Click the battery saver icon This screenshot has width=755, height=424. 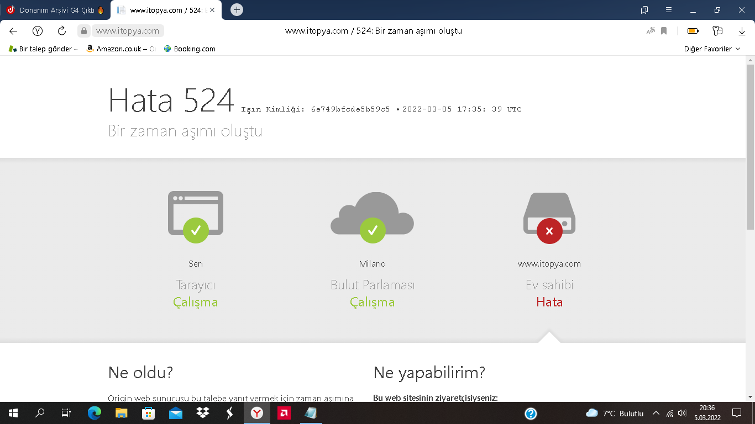(693, 31)
